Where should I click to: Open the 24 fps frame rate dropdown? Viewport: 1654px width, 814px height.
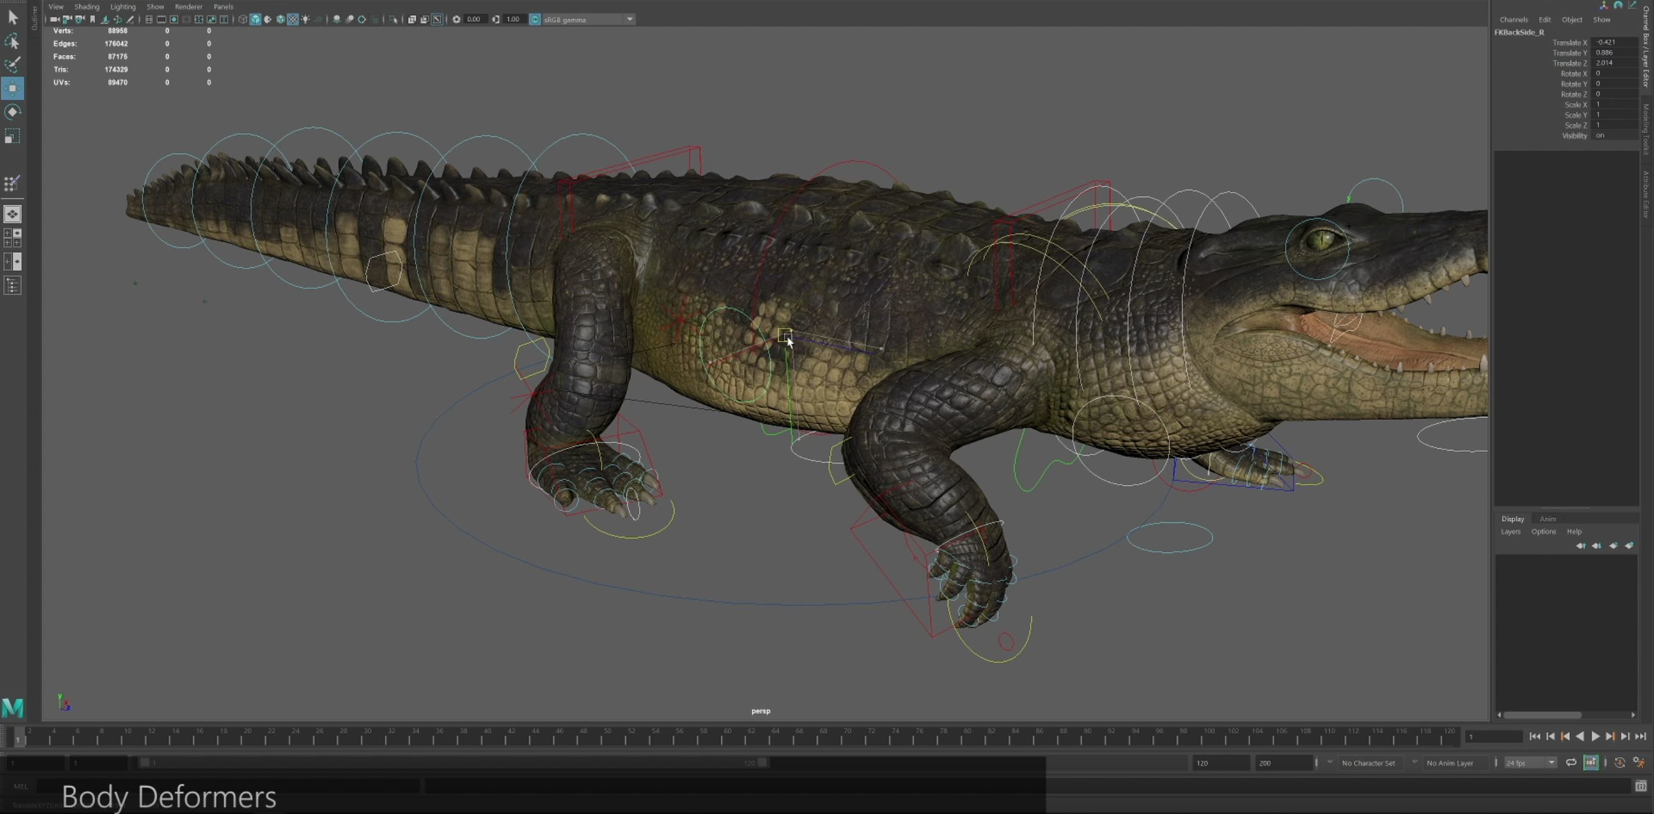1530,762
